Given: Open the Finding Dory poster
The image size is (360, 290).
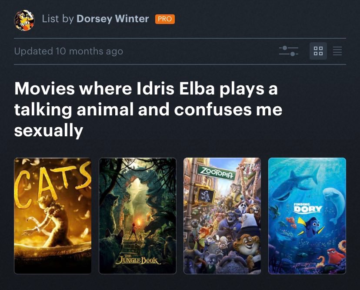Looking at the screenshot, I should [307, 216].
